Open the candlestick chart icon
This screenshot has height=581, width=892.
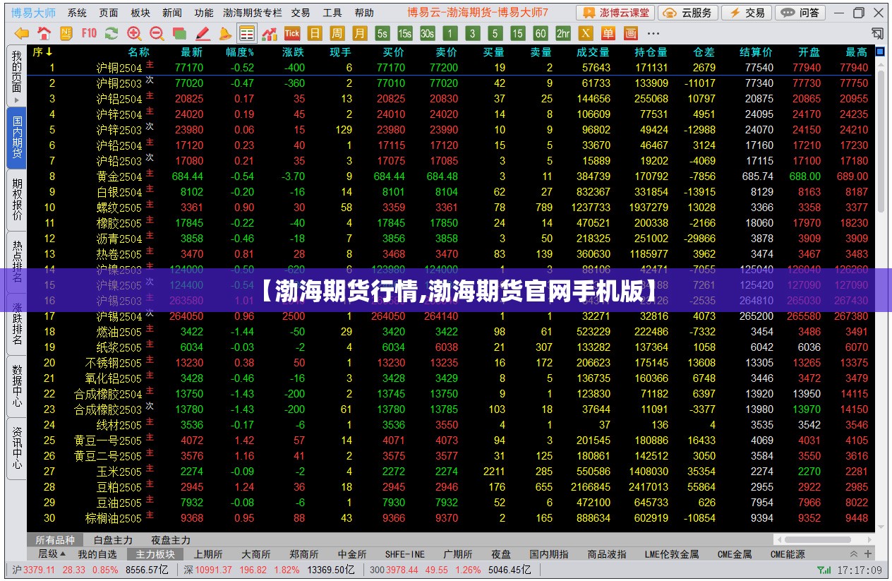coord(270,33)
